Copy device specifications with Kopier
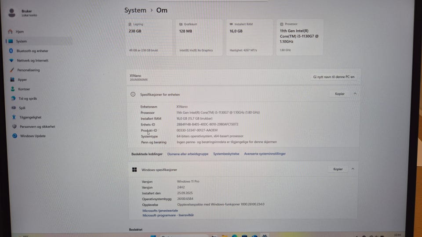The image size is (422, 237). pos(340,94)
